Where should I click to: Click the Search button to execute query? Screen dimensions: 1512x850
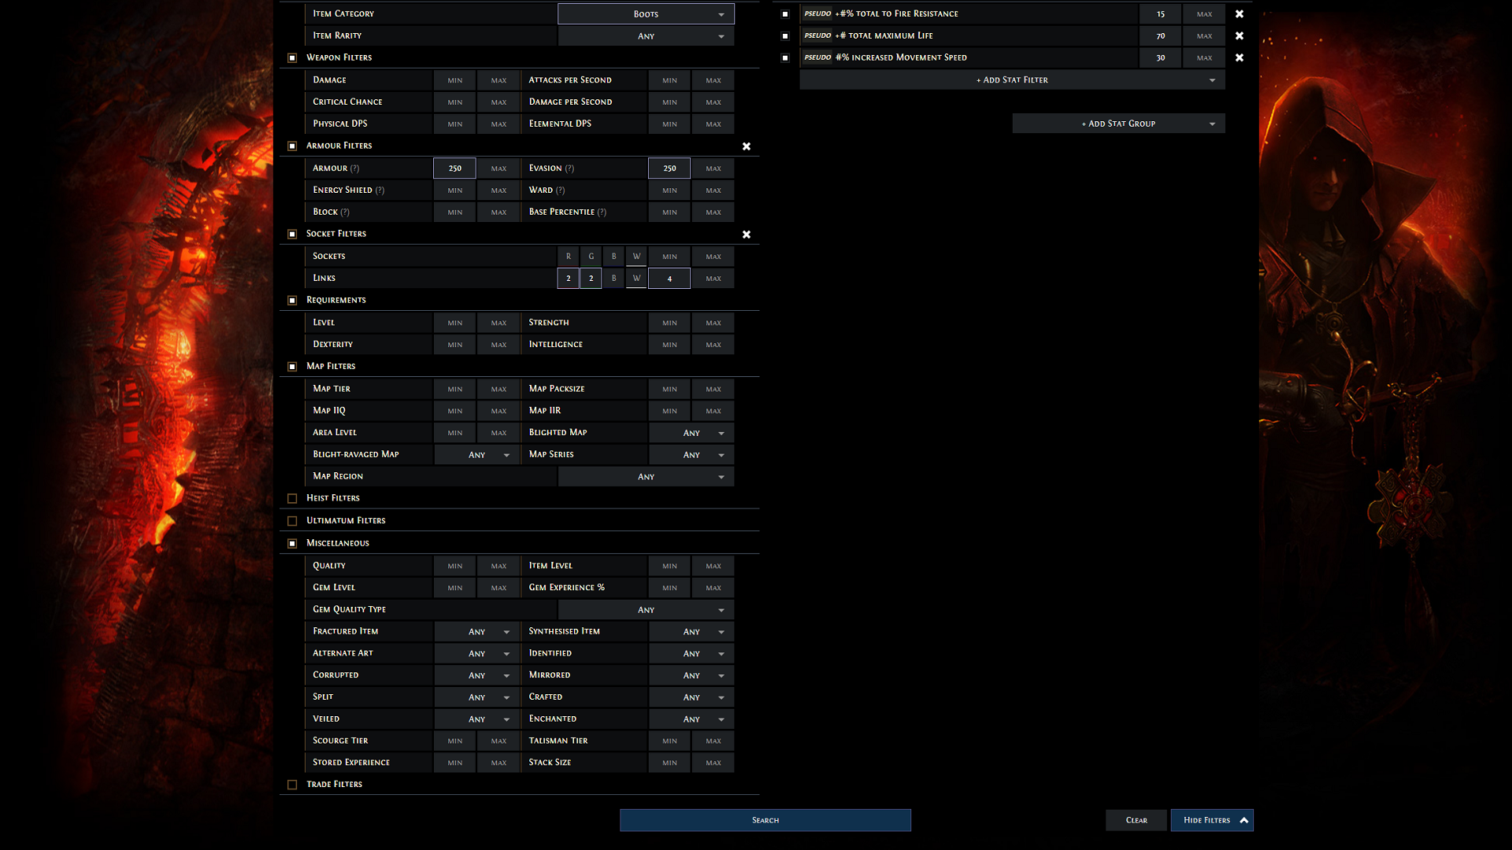tap(765, 819)
